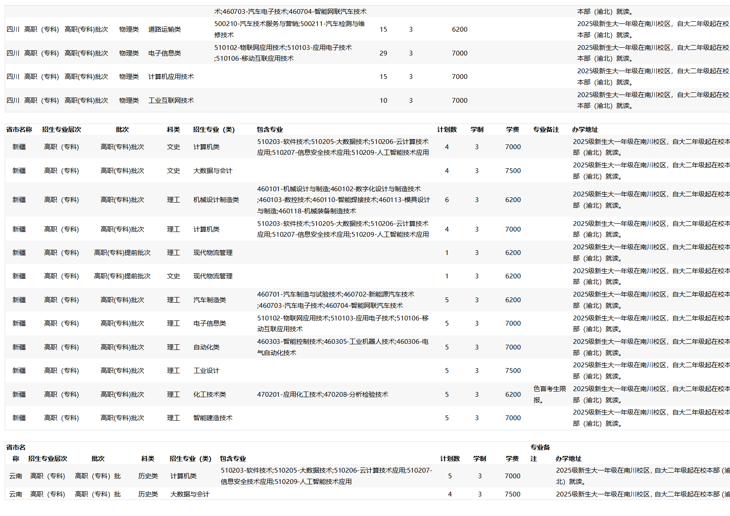The width and height of the screenshot is (730, 516).
Task: Click the 工业互联网技术 major for 四川
Action: (171, 100)
